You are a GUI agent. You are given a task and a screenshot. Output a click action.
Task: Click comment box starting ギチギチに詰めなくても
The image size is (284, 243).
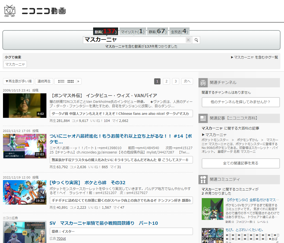(121, 200)
